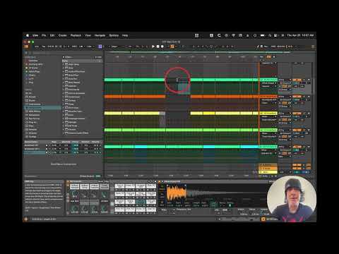Select the cyan clip segment in the fifth track
The image size is (339, 254).
click(x=141, y=147)
